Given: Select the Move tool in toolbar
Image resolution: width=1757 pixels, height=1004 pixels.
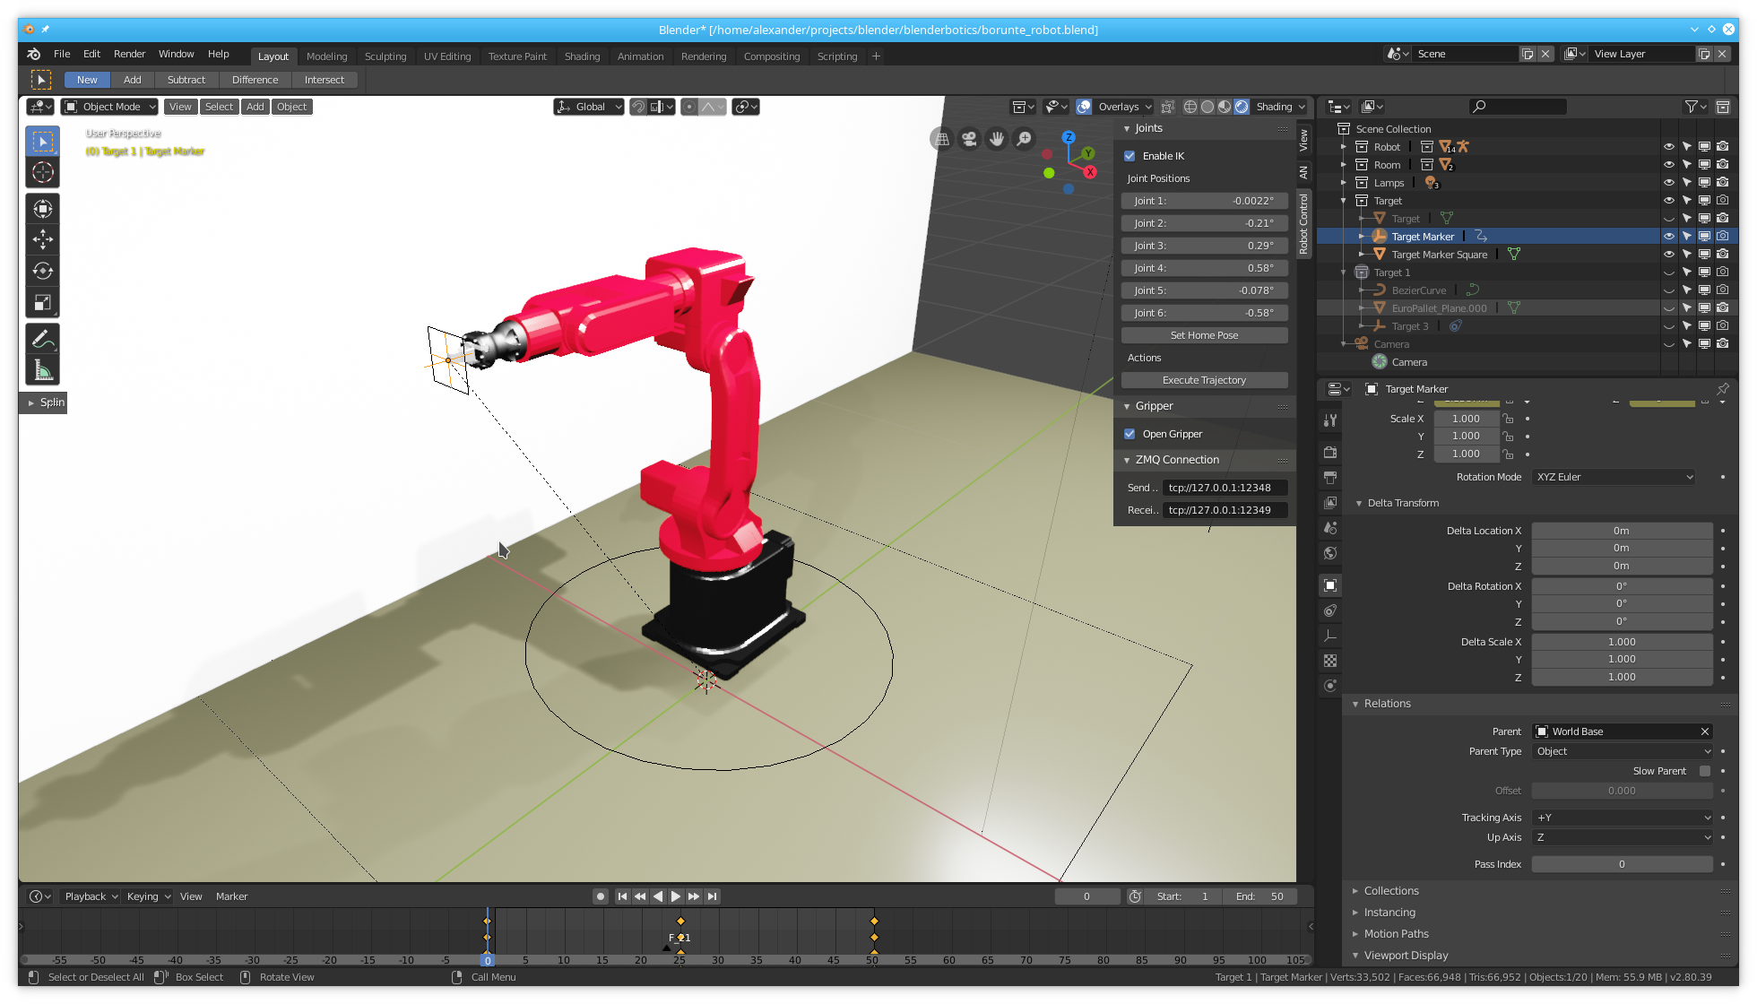Looking at the screenshot, I should click(x=43, y=239).
